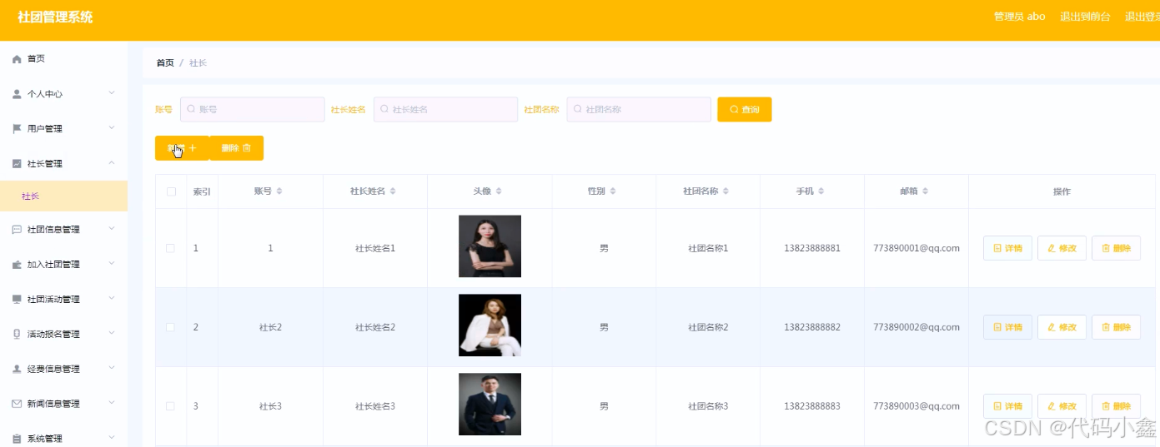Click 管理员 abo in header

tap(1019, 17)
